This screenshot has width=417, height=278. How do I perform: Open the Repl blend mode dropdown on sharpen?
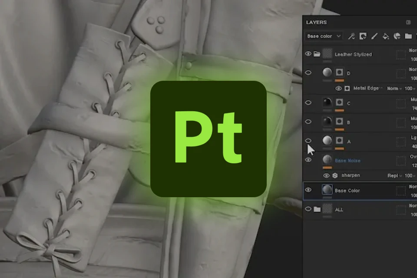[x=395, y=175]
